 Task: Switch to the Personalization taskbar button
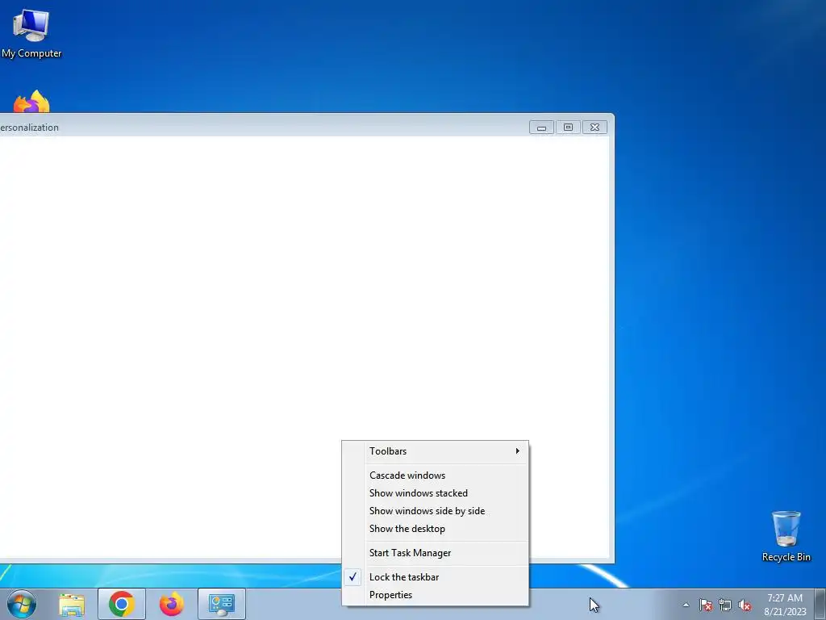[x=222, y=605]
